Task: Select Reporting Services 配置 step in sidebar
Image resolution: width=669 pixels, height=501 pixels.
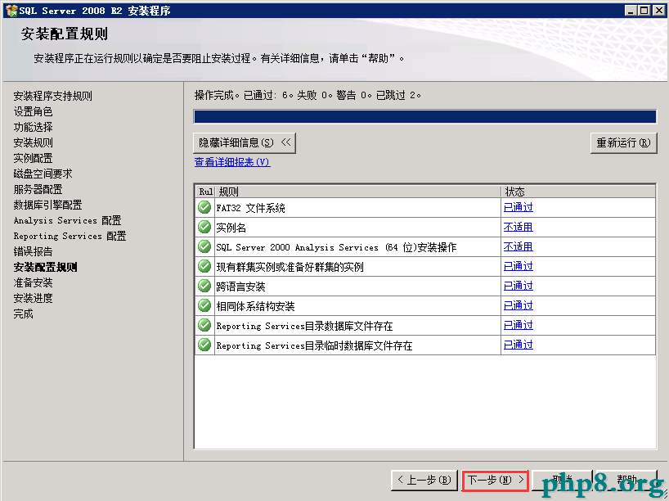Action: [70, 236]
